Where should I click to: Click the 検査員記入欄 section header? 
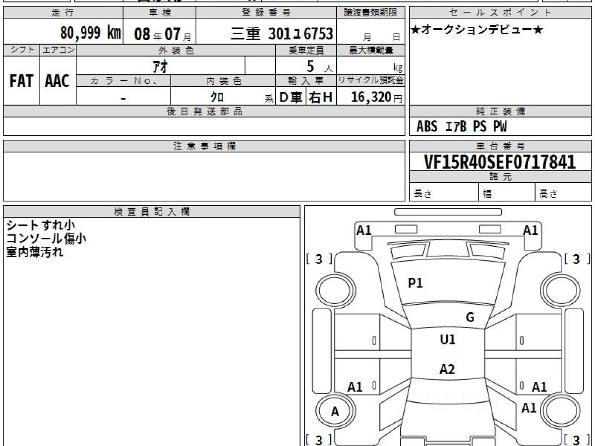[152, 211]
